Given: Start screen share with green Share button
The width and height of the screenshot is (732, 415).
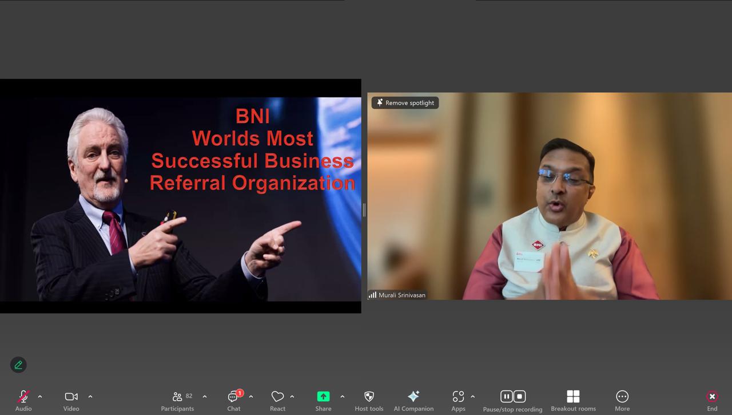Looking at the screenshot, I should coord(323,401).
